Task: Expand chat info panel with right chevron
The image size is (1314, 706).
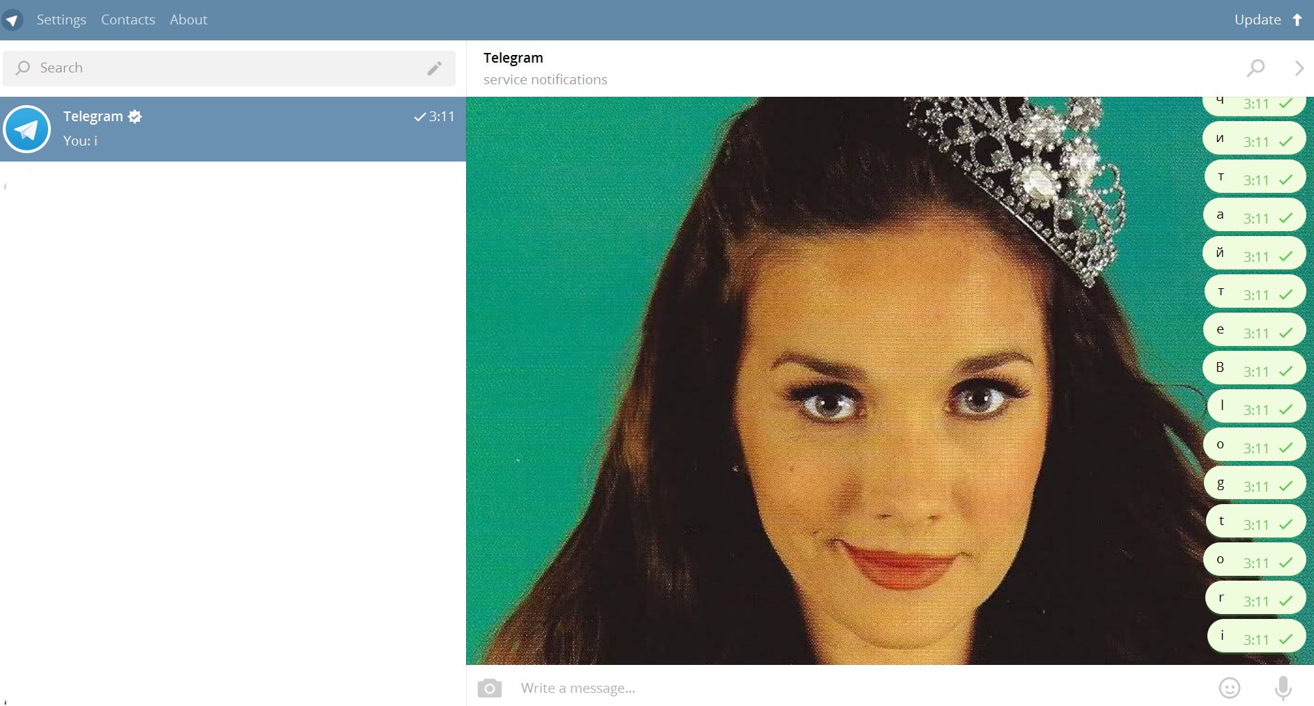Action: [x=1299, y=68]
